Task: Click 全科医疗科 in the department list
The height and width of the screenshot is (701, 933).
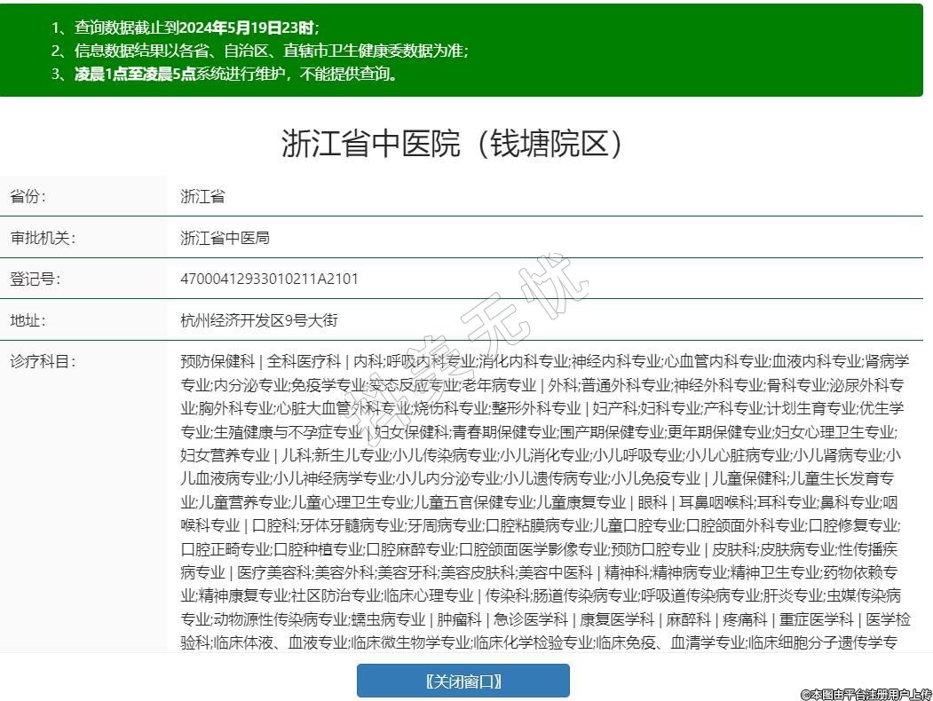Action: point(304,361)
